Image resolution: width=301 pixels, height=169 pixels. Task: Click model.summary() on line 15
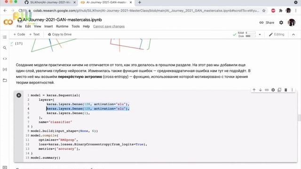pos(46,158)
